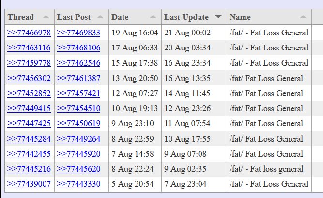This screenshot has height=198, width=323.
Task: Open last post link >>77445620
Action: 78,169
